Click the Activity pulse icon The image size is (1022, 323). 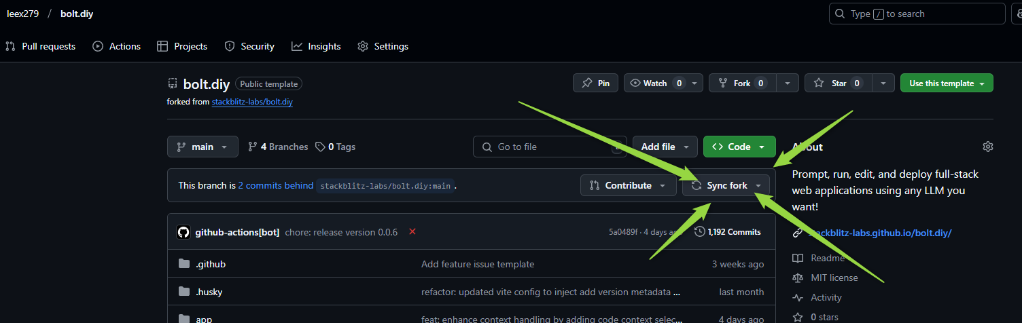[798, 297]
